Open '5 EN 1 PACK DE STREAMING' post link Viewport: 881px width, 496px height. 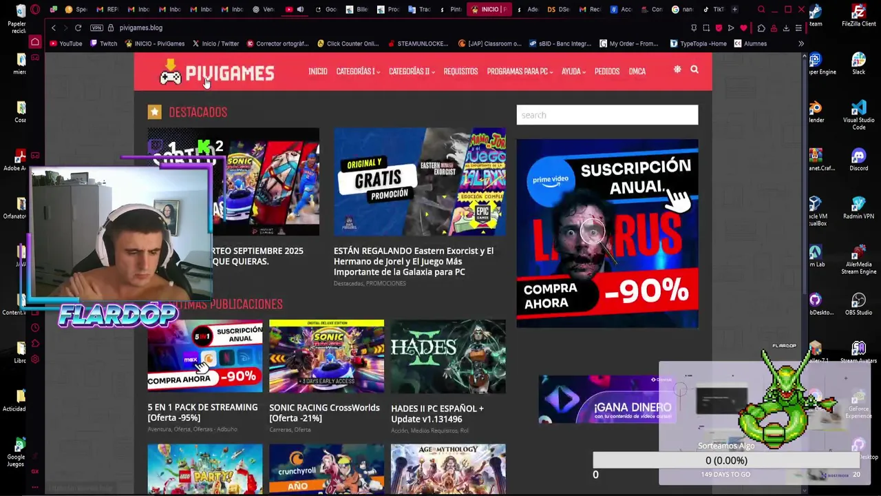202,413
